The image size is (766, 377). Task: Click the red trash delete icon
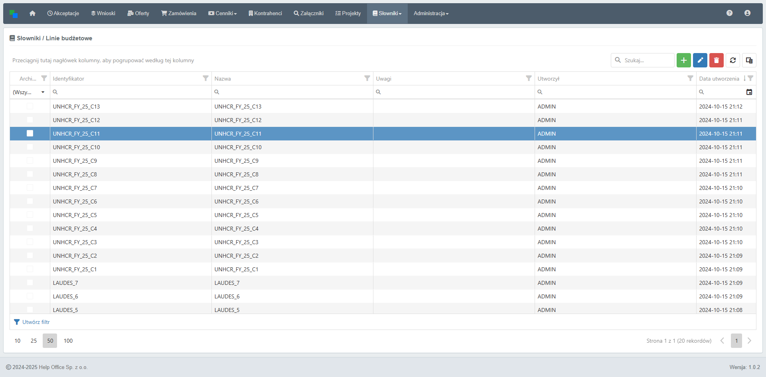click(x=716, y=60)
